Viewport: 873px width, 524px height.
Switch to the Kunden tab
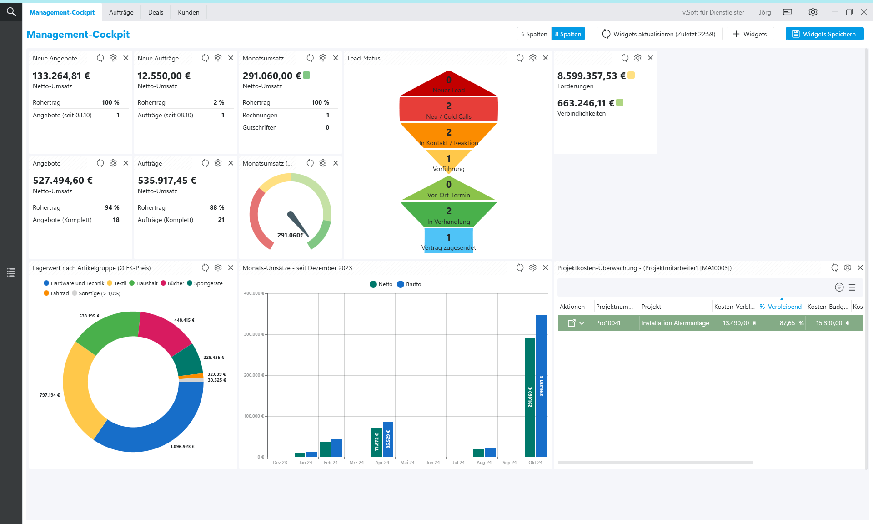click(189, 12)
